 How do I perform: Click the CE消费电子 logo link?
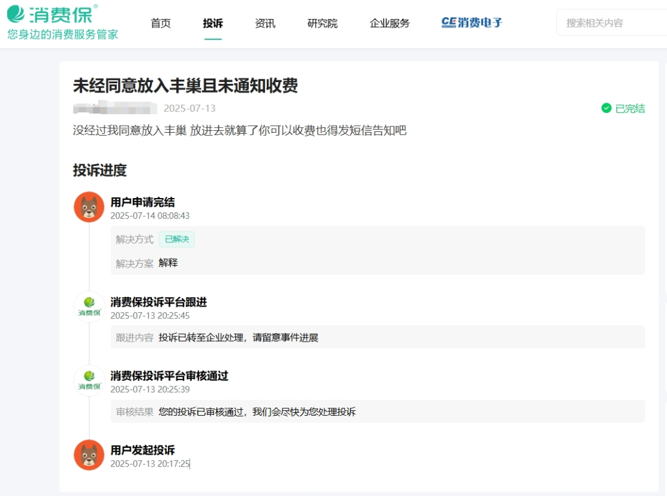pos(472,22)
